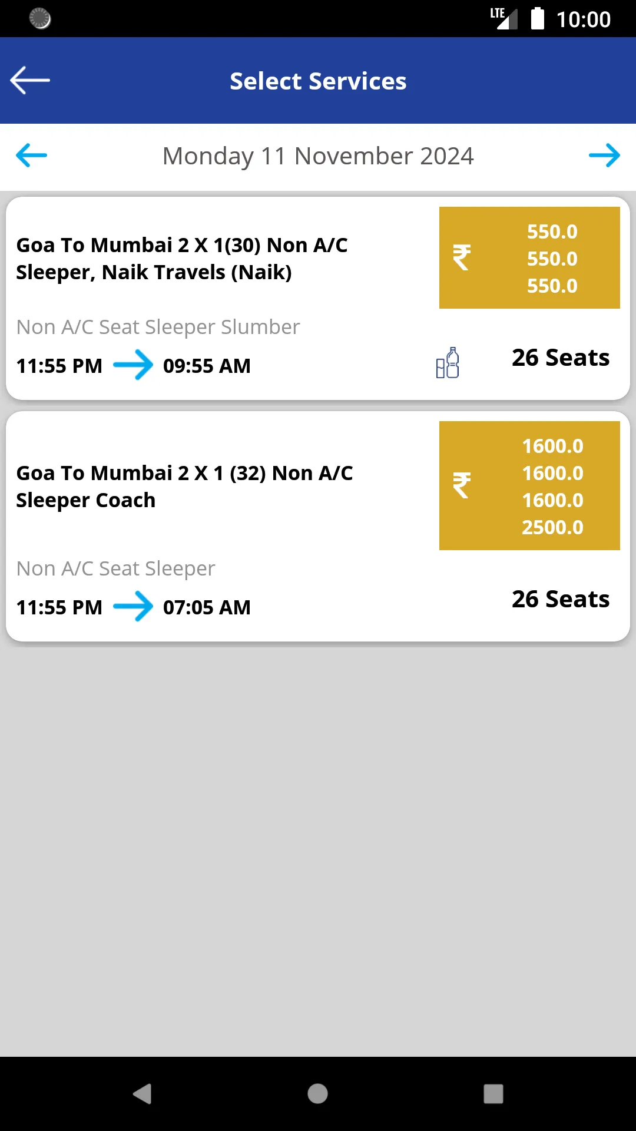636x1131 pixels.
Task: Tap the journey arrow between 11:55 PM and 07:05 AM
Action: (x=133, y=607)
